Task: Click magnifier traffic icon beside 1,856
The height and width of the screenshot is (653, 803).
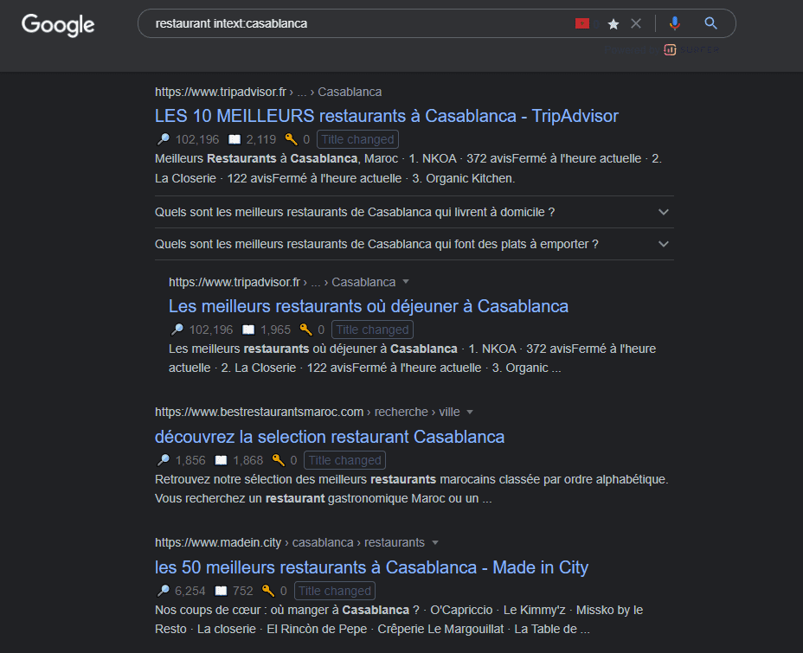Action: click(163, 460)
